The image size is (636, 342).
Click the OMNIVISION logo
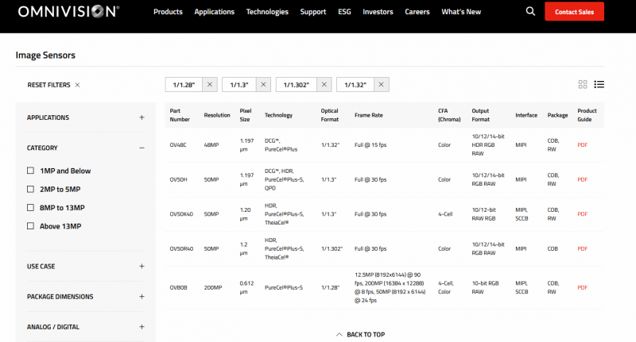68,12
